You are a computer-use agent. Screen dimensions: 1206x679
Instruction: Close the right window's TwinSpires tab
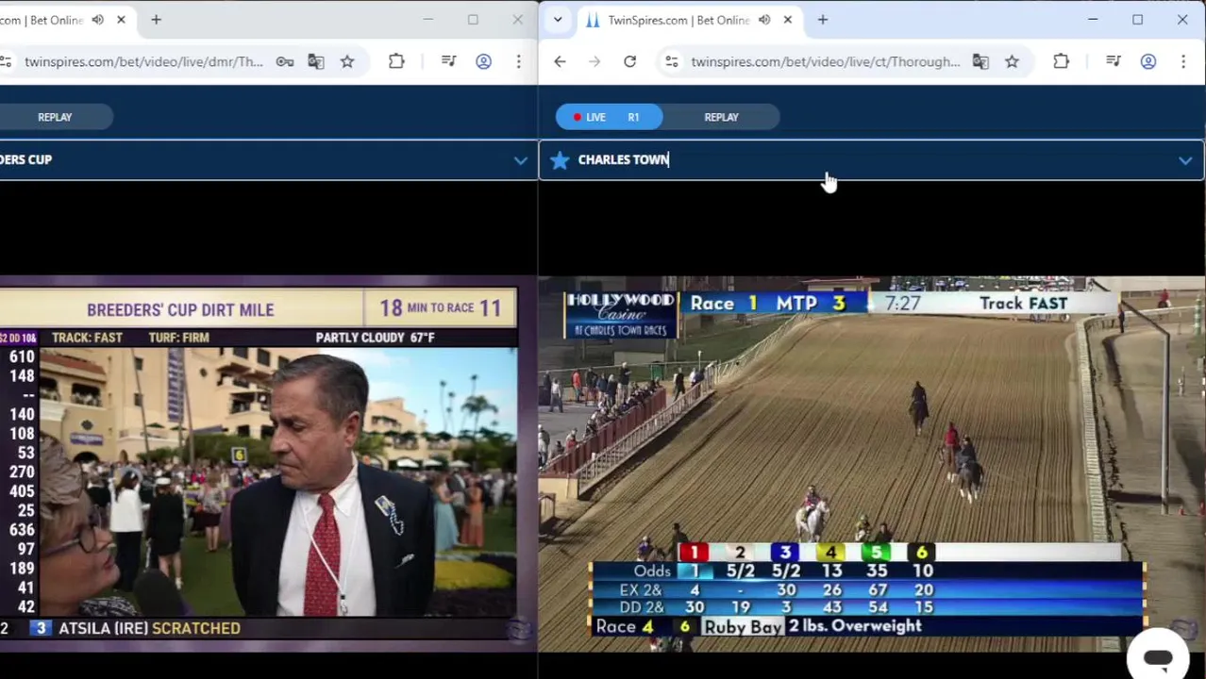[x=787, y=20]
